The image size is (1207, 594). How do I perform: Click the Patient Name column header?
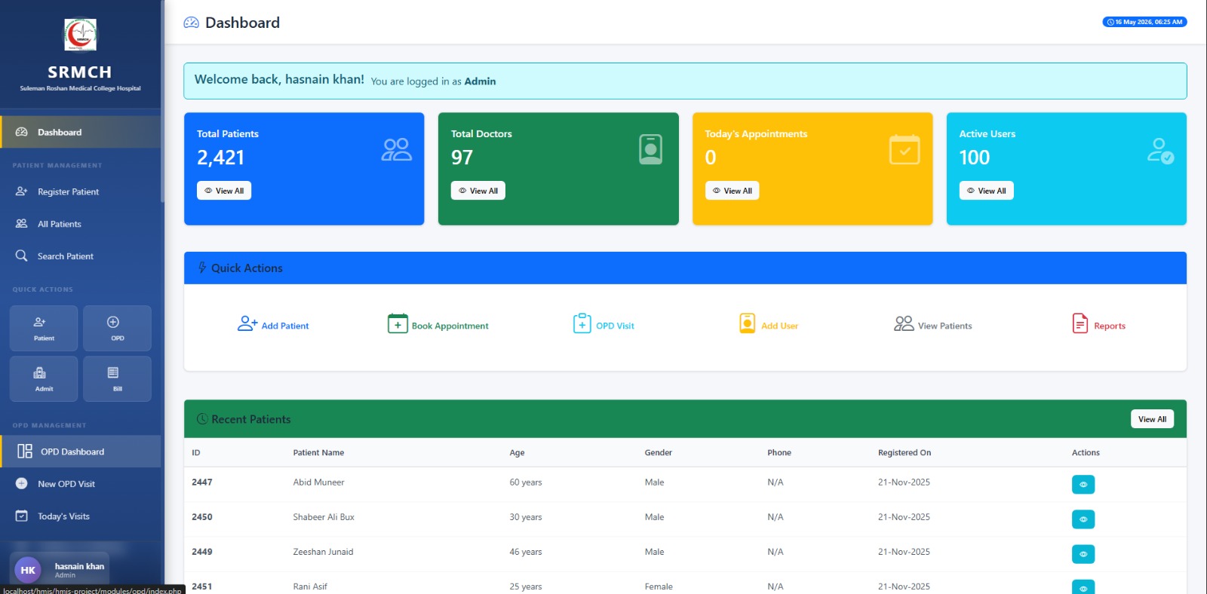318,453
